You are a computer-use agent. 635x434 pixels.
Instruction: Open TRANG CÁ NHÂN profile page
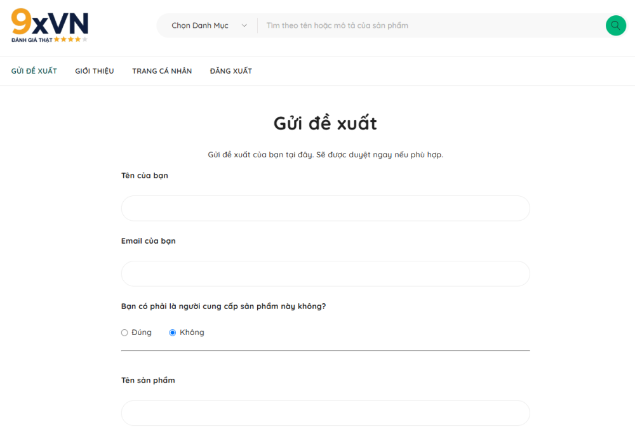click(x=162, y=71)
